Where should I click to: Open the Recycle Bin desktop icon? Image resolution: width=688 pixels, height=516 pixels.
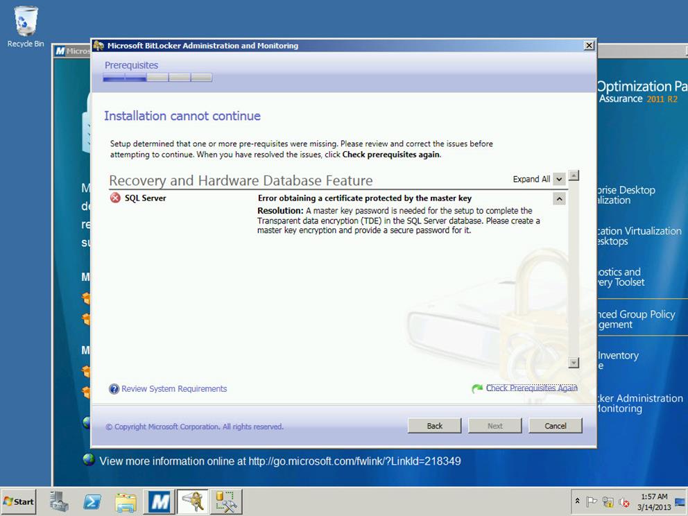[x=26, y=26]
